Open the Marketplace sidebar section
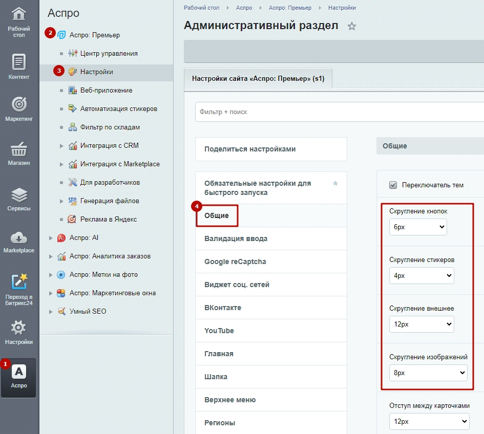484x434 pixels. pos(19,242)
